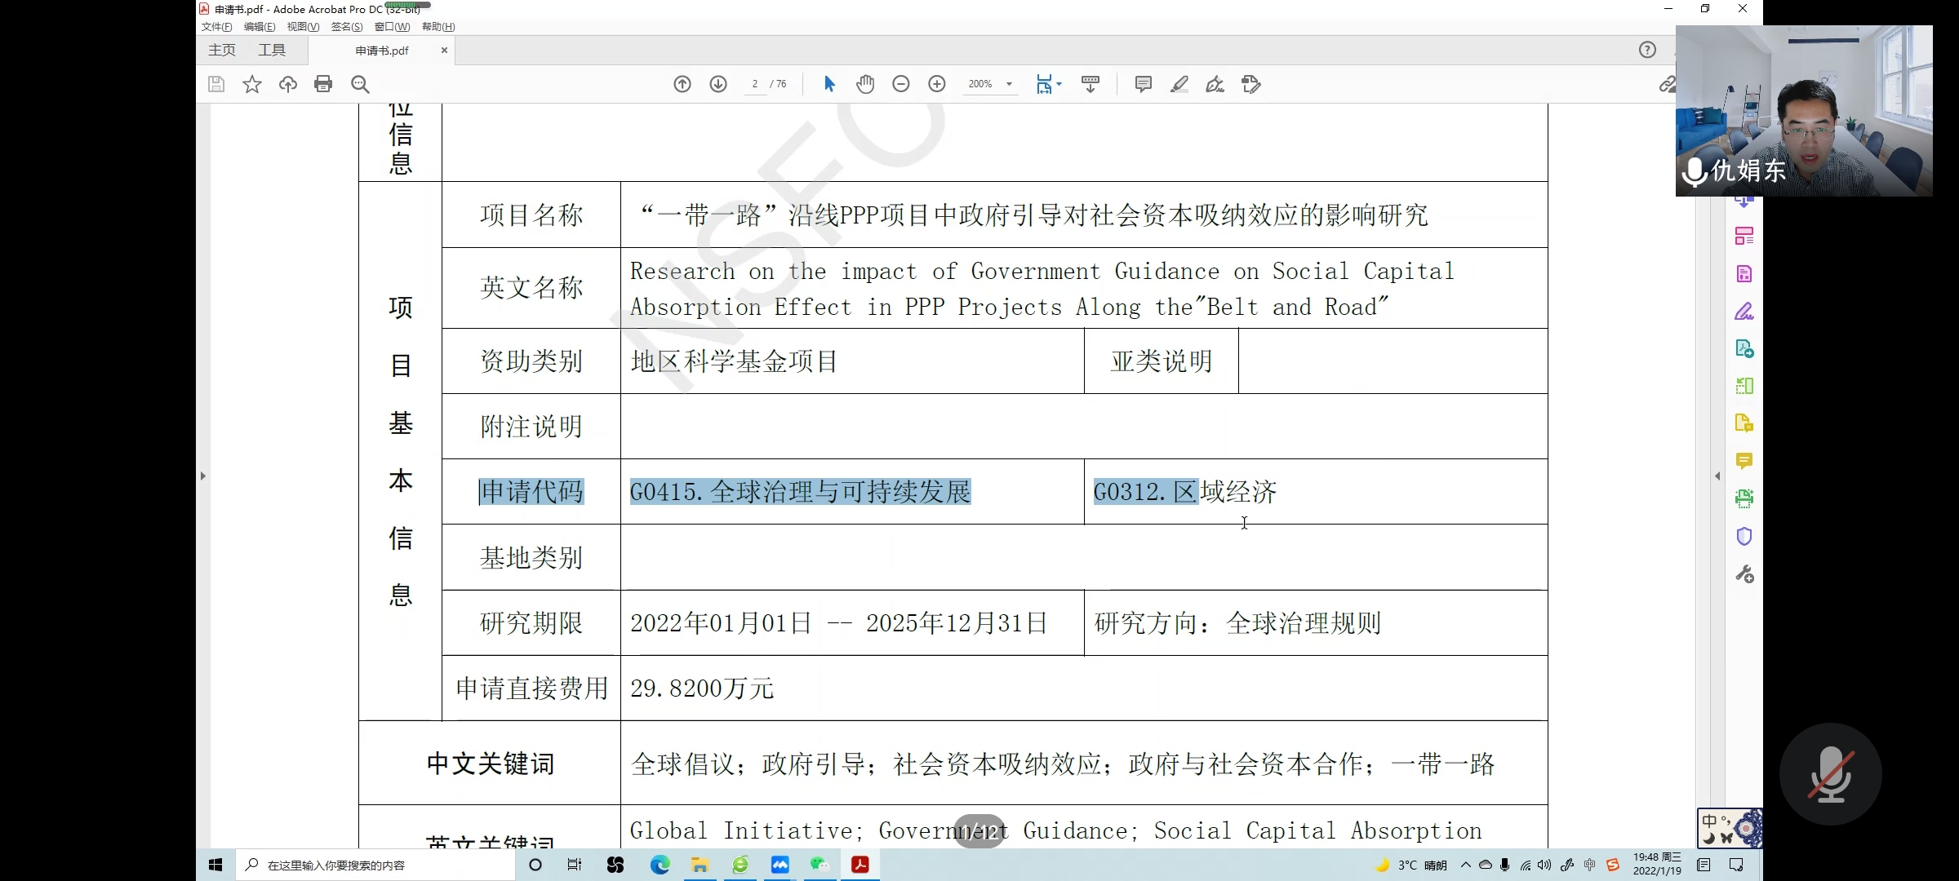Click the page number input field
The image size is (1959, 881).
pyautogui.click(x=755, y=84)
